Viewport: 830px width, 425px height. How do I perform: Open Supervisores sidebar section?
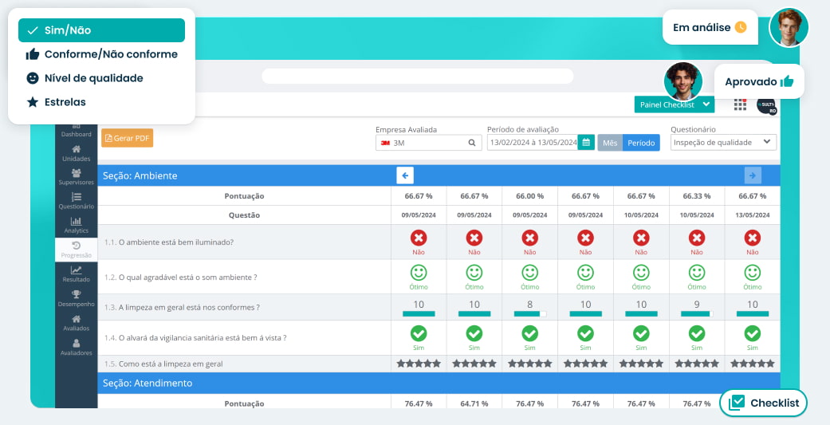point(76,177)
